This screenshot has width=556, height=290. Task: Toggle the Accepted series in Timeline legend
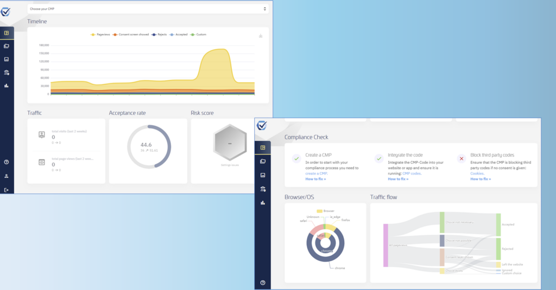point(179,35)
